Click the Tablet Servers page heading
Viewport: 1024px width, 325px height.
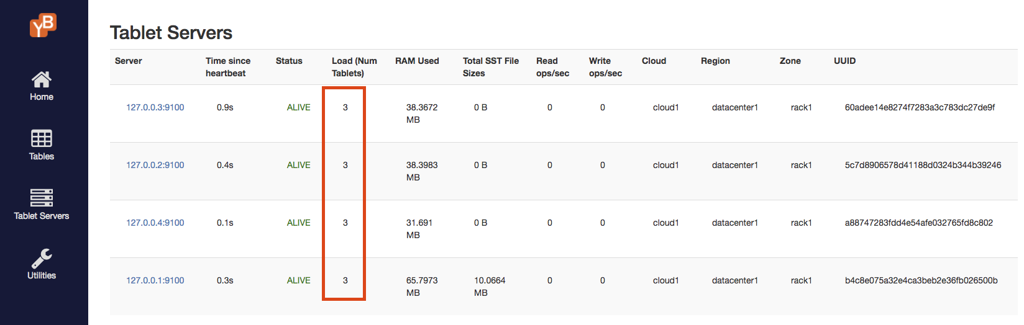click(171, 32)
